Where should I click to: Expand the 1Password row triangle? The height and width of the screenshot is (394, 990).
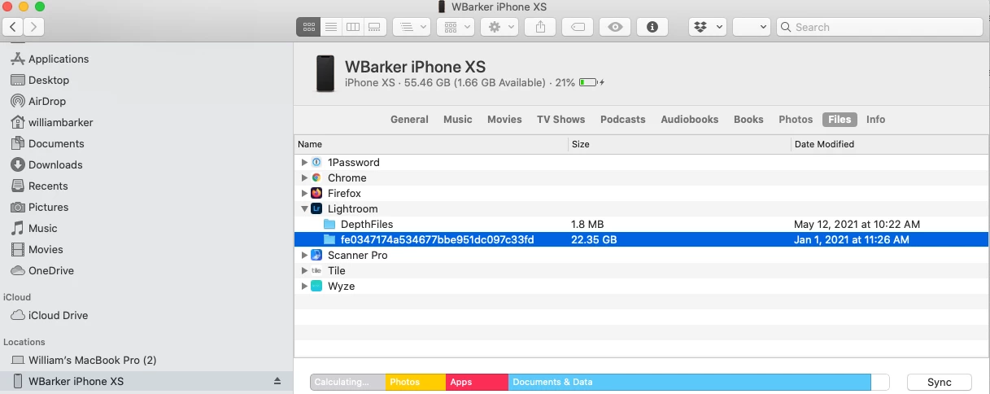point(304,162)
